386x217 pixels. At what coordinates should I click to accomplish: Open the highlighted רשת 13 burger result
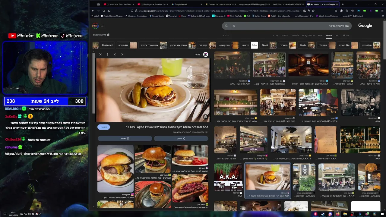pos(267,181)
